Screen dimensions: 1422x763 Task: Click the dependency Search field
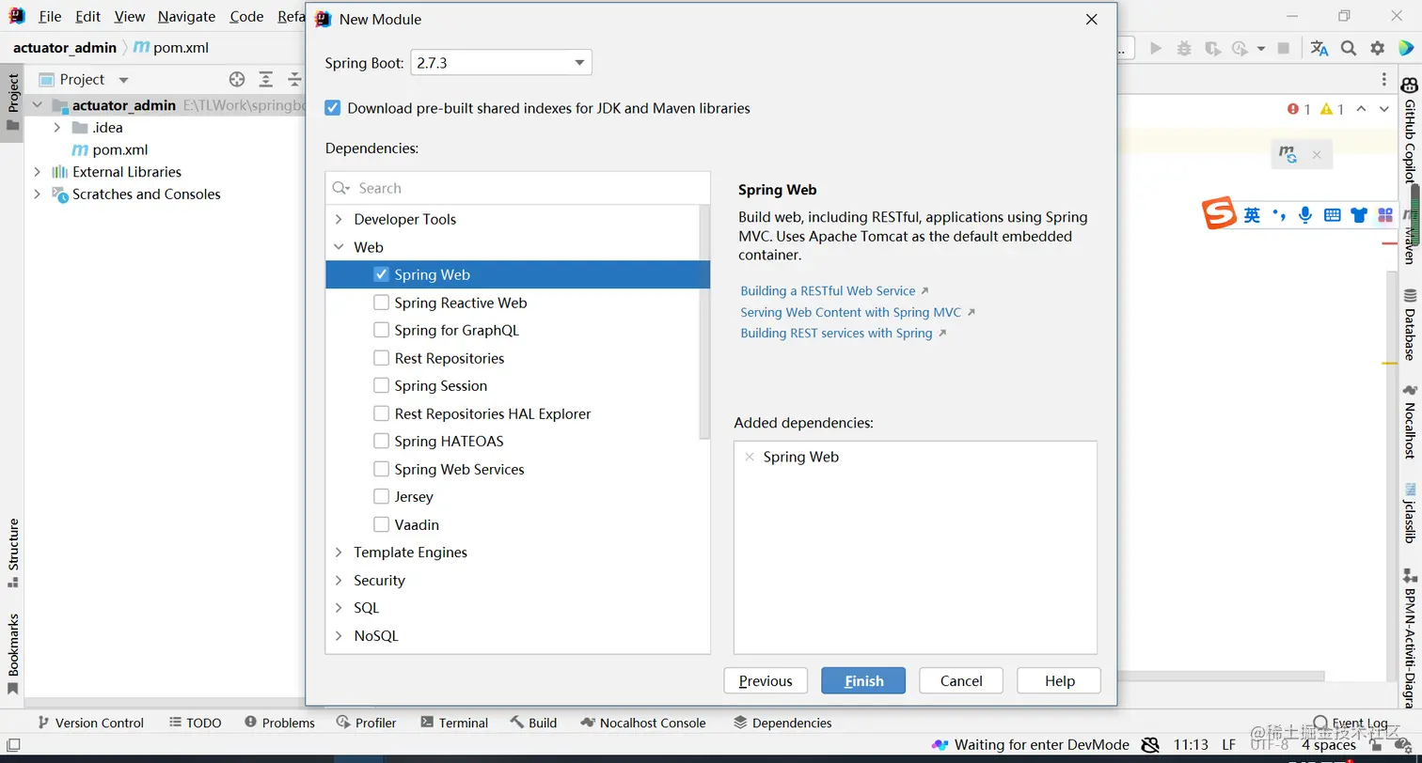coord(527,188)
